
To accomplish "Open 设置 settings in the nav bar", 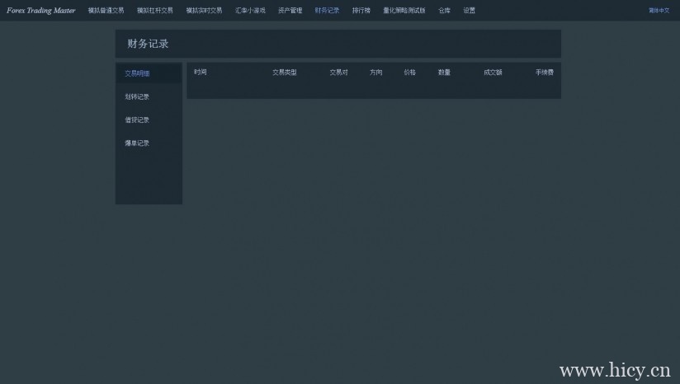I will (470, 11).
